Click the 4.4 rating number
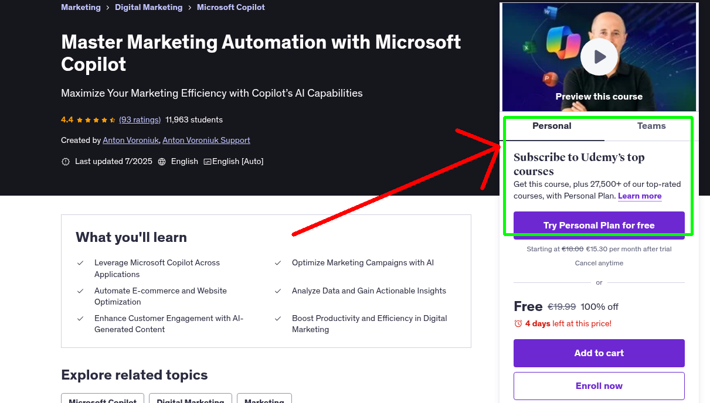The height and width of the screenshot is (403, 710). 67,119
